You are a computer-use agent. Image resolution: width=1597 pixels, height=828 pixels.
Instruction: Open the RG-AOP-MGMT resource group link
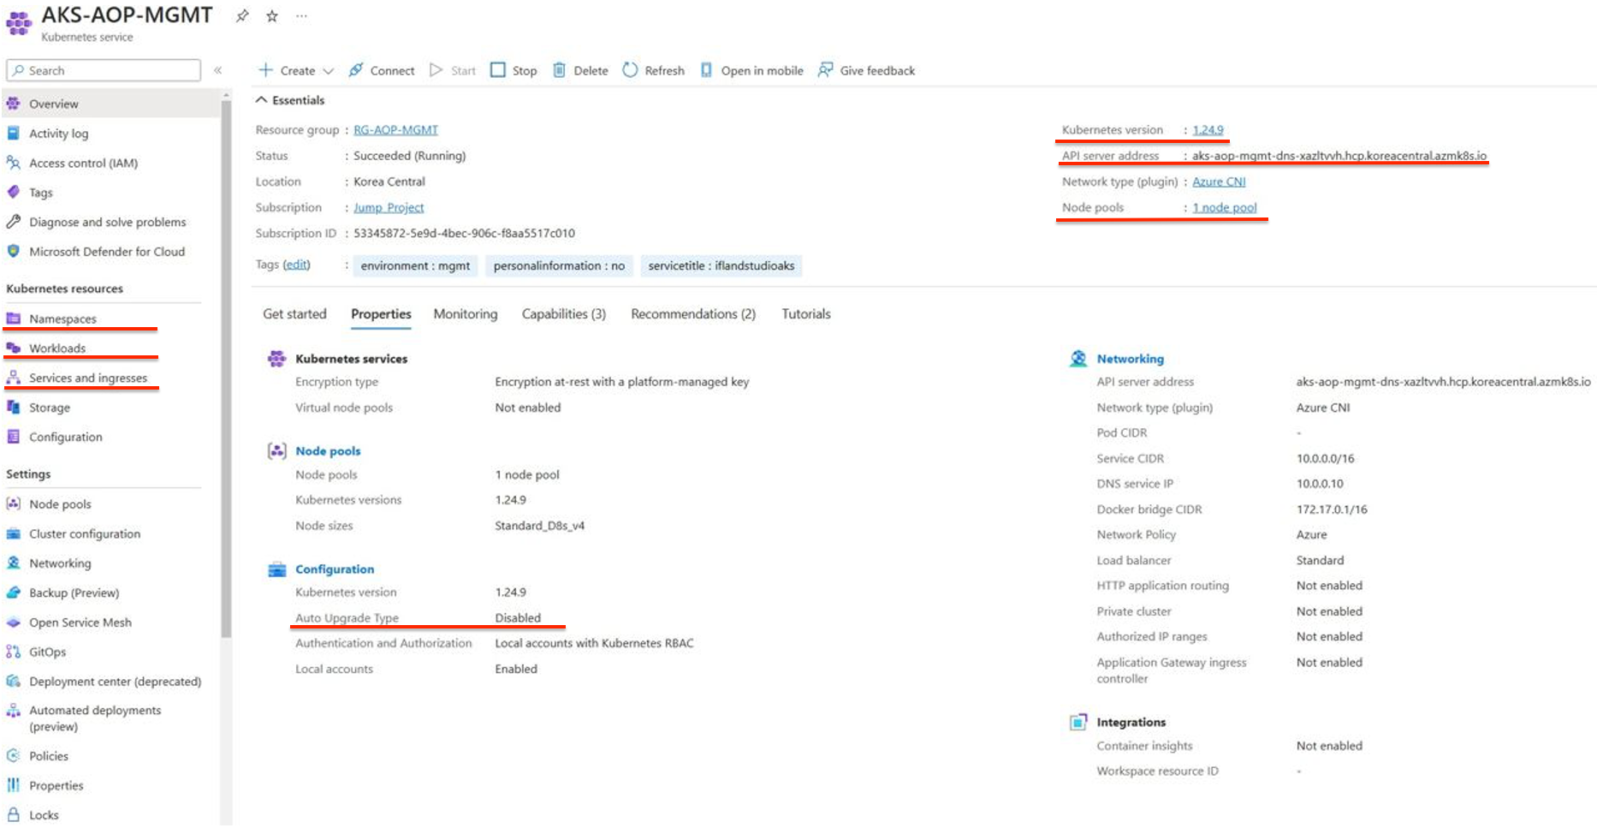pos(395,130)
